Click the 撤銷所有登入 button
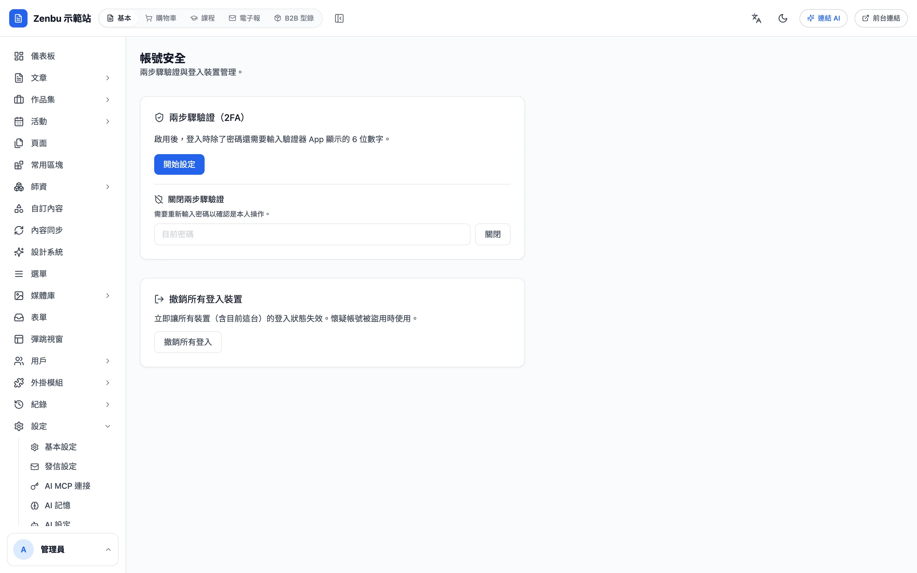The width and height of the screenshot is (917, 573). click(x=188, y=342)
